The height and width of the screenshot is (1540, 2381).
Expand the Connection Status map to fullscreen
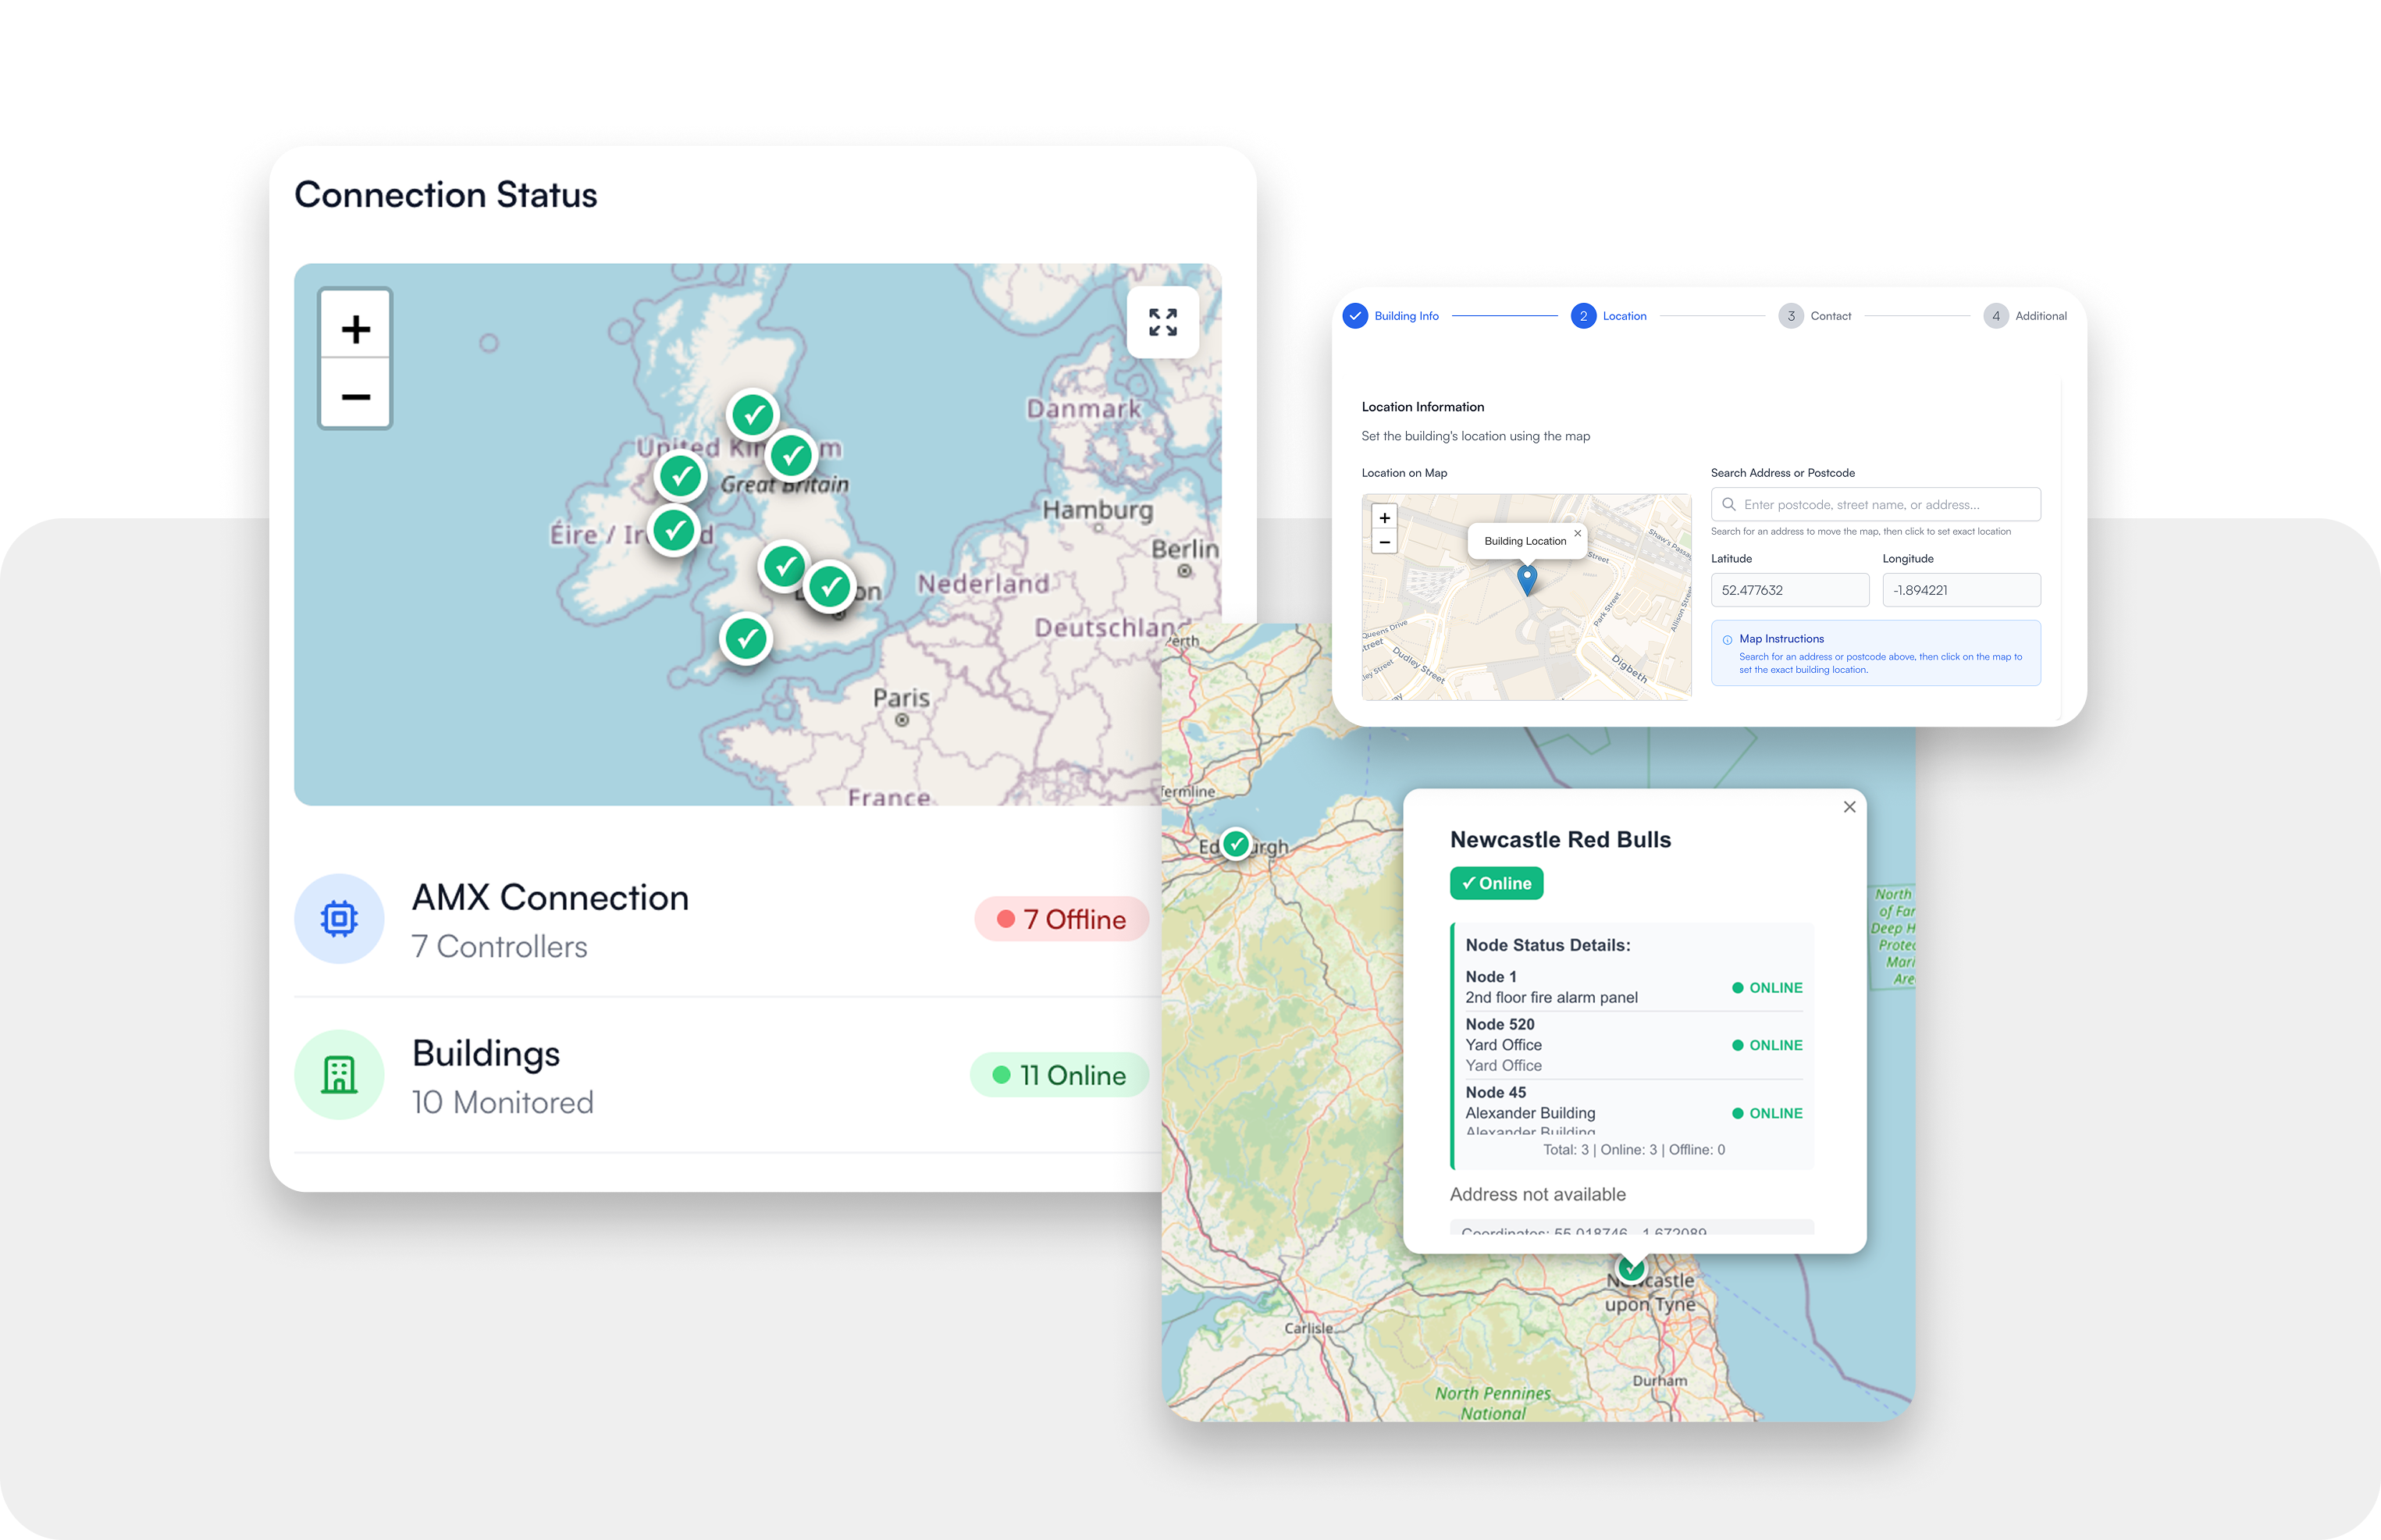point(1162,322)
